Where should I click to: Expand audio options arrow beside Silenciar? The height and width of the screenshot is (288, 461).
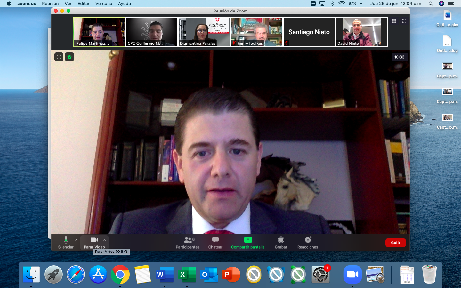(76, 240)
